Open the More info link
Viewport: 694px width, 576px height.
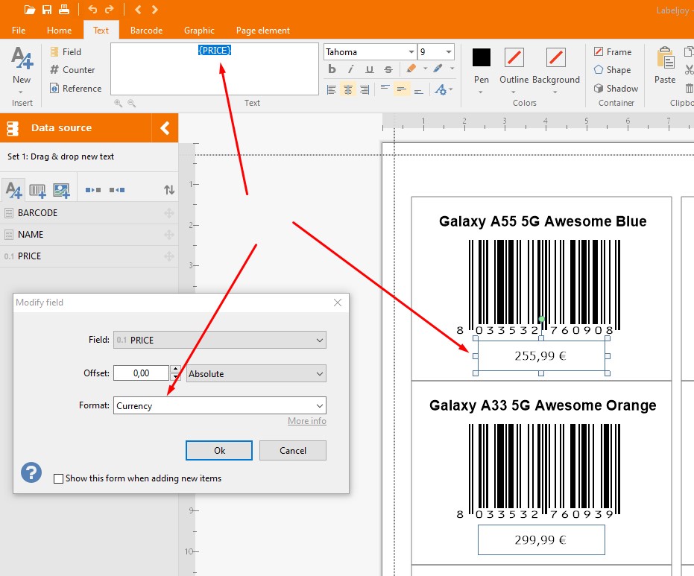point(306,421)
